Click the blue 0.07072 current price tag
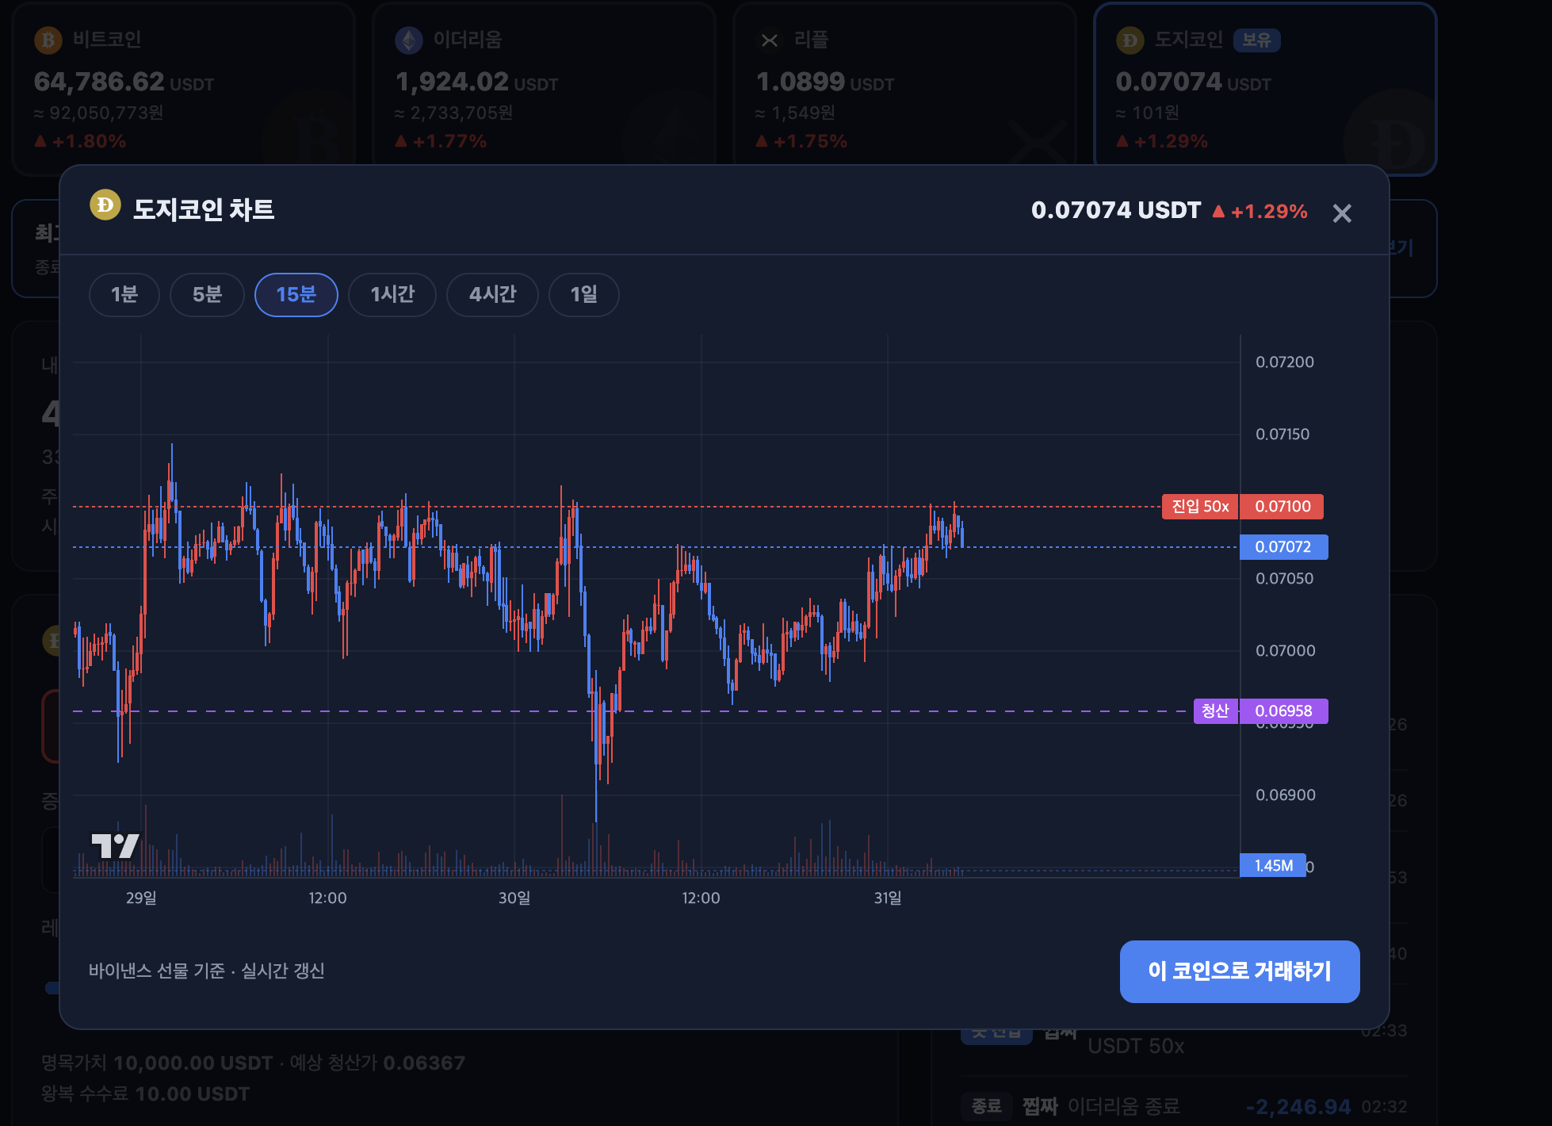 pos(1283,547)
